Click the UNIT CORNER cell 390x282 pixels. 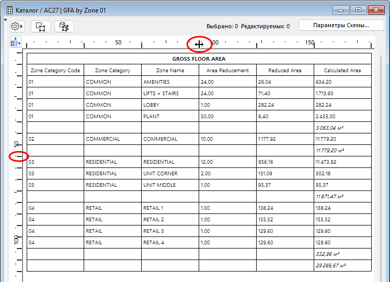[x=170, y=173]
